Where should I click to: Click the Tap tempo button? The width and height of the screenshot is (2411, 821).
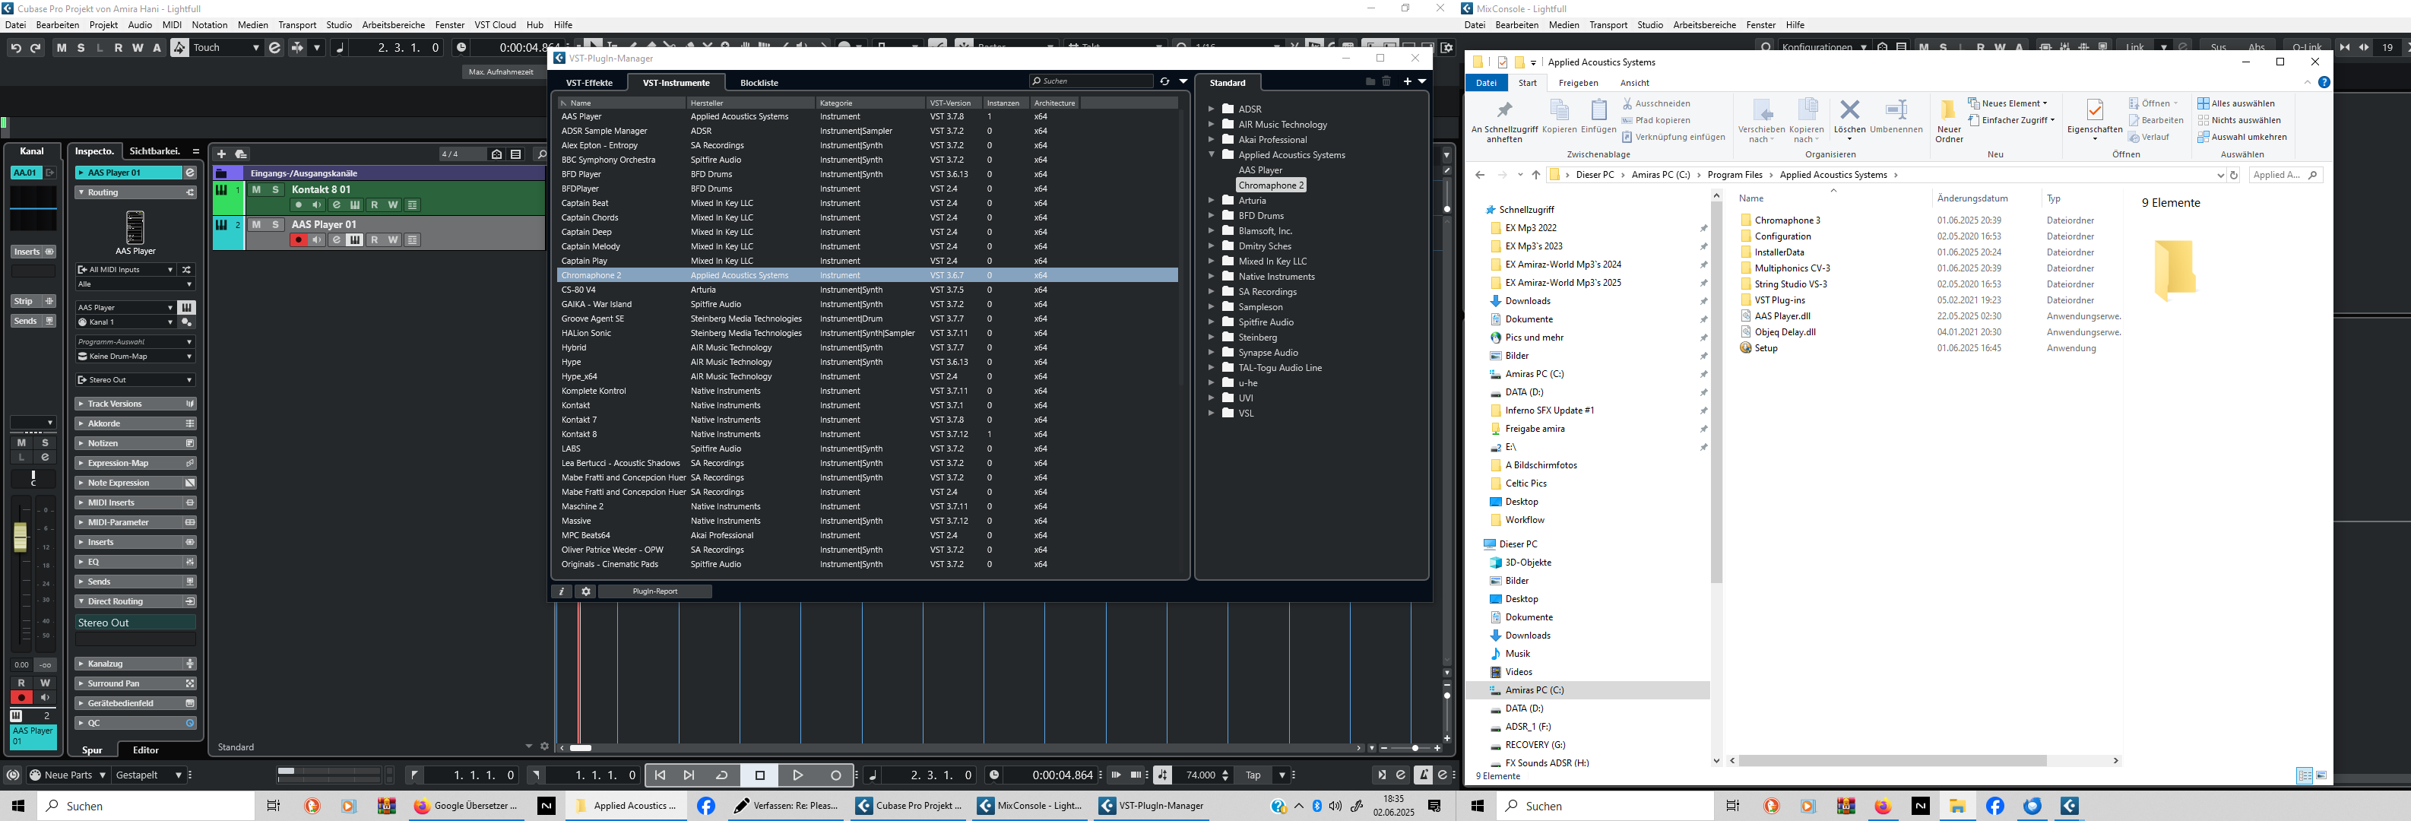(x=1253, y=775)
